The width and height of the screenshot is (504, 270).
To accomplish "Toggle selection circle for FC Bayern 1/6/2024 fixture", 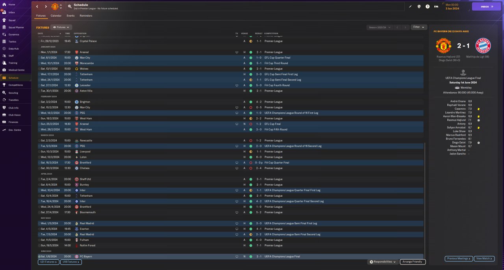I will coord(39,257).
